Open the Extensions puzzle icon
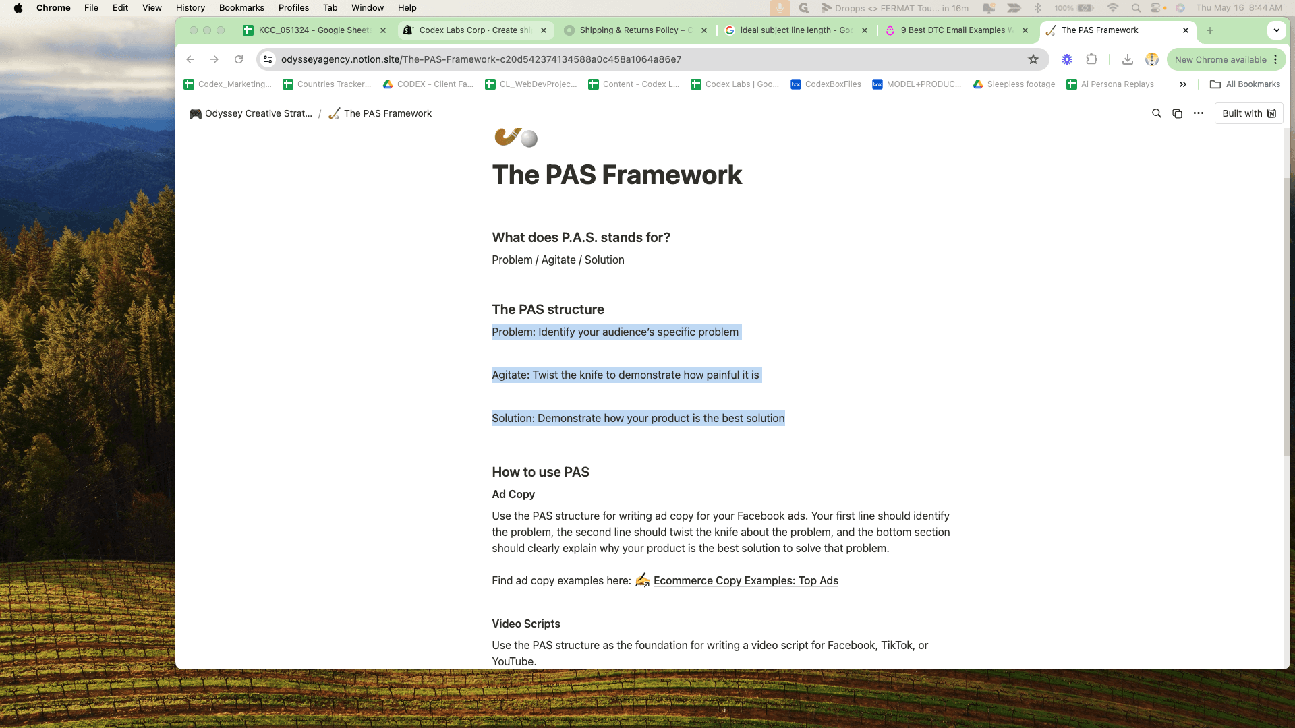The image size is (1295, 728). (x=1092, y=59)
